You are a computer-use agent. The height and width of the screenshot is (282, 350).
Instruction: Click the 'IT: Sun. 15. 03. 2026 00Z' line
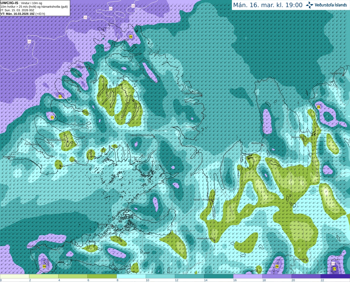(17, 10)
